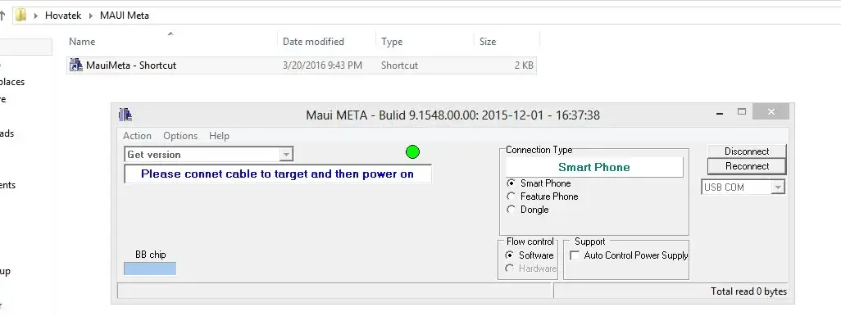Open the USB COM port dropdown
Screen dimensions: 841x316
coord(777,187)
